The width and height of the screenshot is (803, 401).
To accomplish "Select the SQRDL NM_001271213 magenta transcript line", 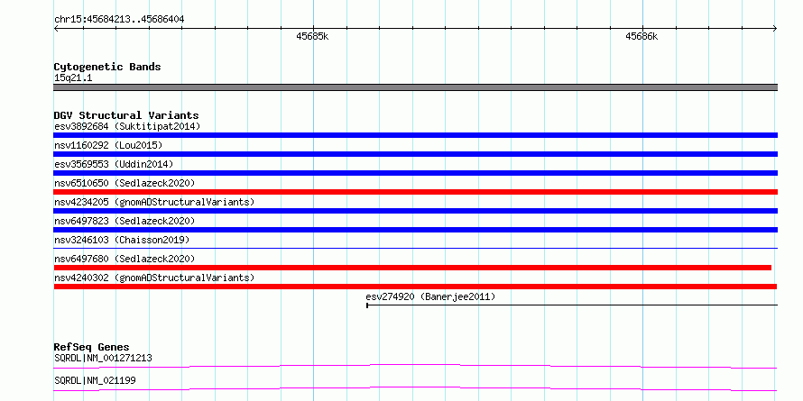I will tap(415, 366).
